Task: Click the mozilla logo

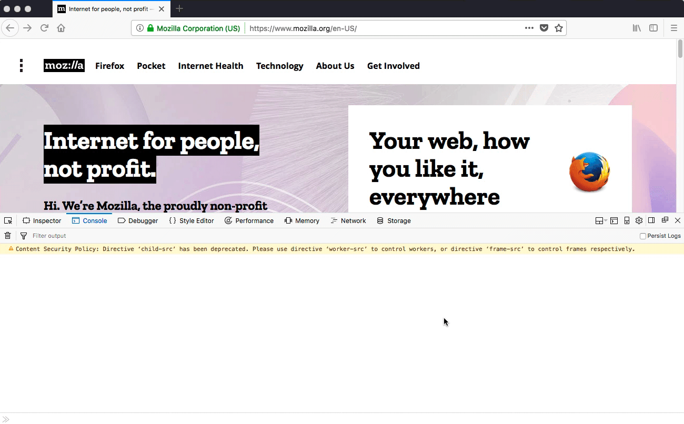Action: (64, 66)
